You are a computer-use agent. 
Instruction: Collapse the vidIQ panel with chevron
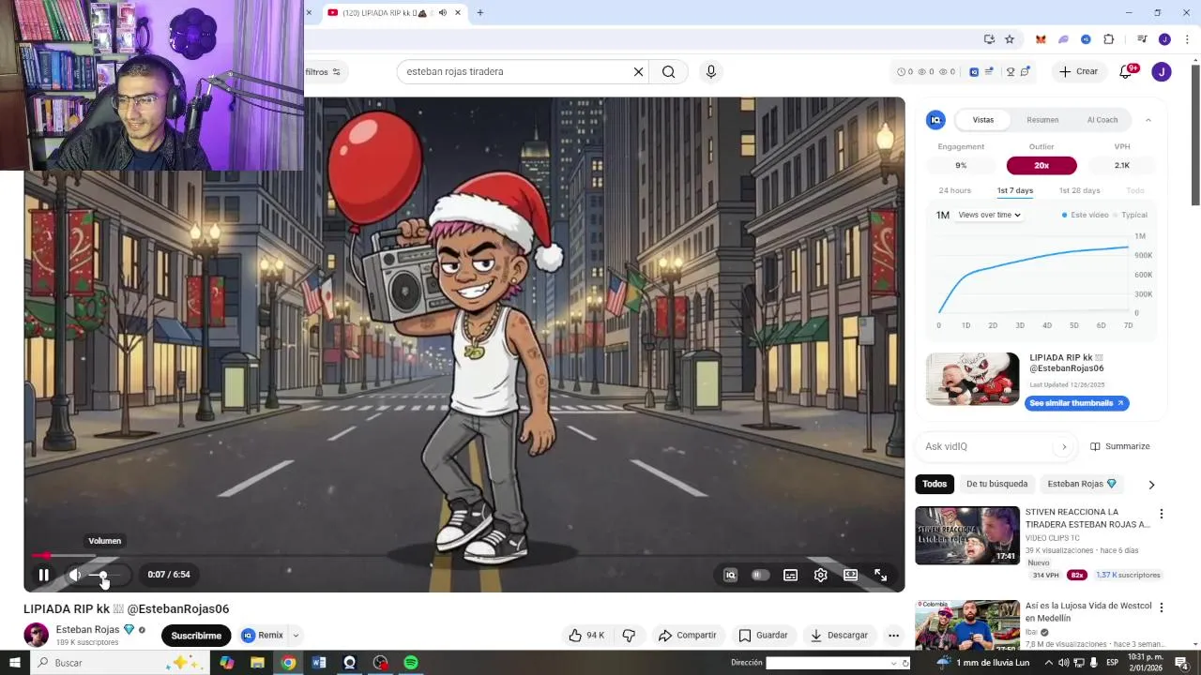[1148, 120]
